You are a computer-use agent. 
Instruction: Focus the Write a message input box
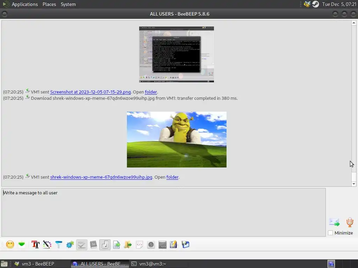pyautogui.click(x=164, y=212)
